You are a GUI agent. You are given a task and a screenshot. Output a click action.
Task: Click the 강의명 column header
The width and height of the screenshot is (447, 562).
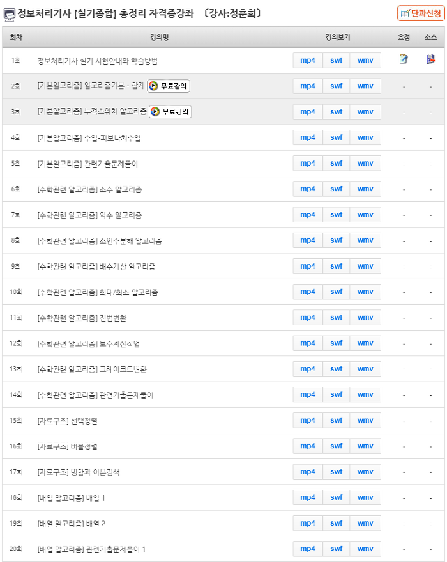(x=160, y=37)
